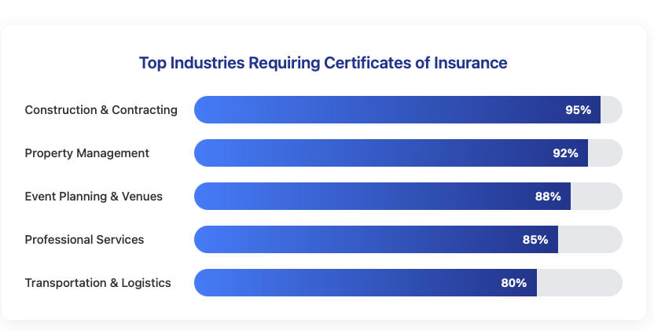Click the 95% value on the top bar
Viewport: 654px width, 331px height.
pyautogui.click(x=578, y=110)
